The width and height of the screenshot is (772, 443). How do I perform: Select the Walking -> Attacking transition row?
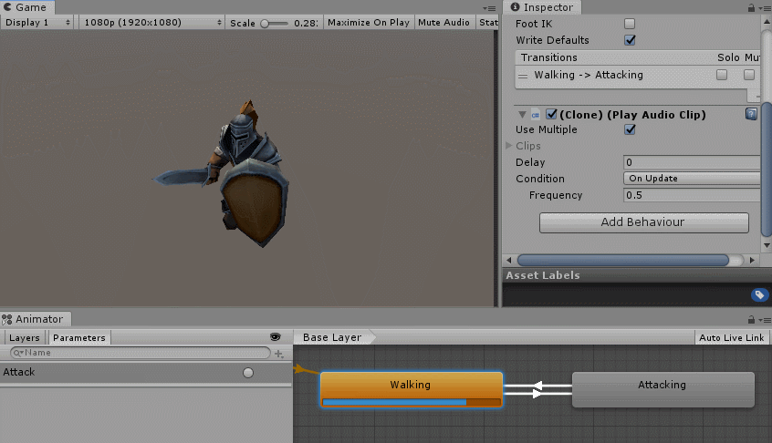click(638, 76)
